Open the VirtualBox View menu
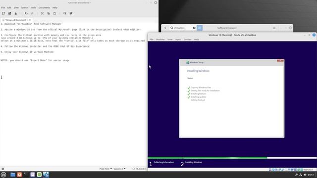Viewport: 317px width, 178px height. [170, 40]
